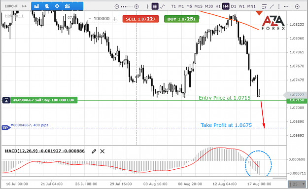308x189 pixels.
Task: Adjust the chart zoom level dots slider
Action: tap(127, 7)
